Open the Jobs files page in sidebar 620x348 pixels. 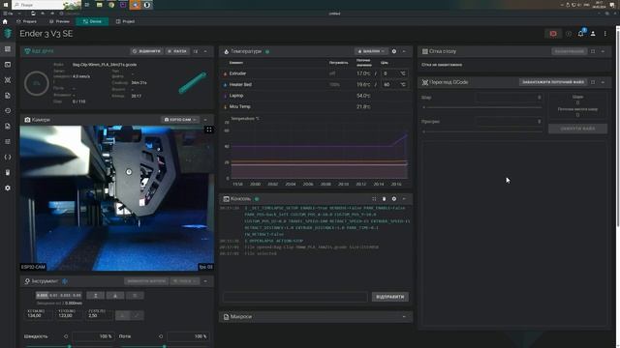[x=8, y=96]
